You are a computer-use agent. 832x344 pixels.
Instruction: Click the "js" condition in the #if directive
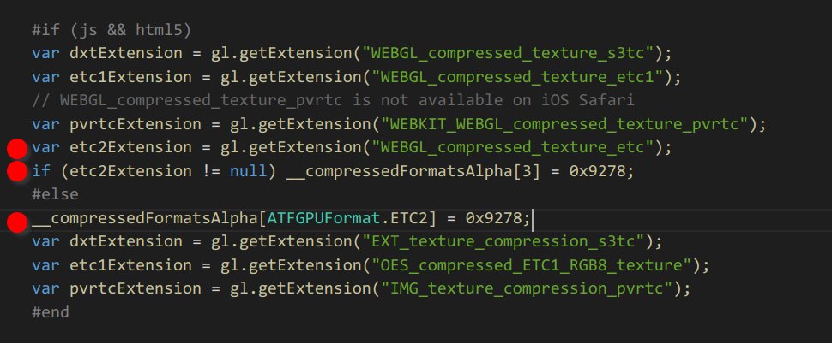[x=78, y=29]
